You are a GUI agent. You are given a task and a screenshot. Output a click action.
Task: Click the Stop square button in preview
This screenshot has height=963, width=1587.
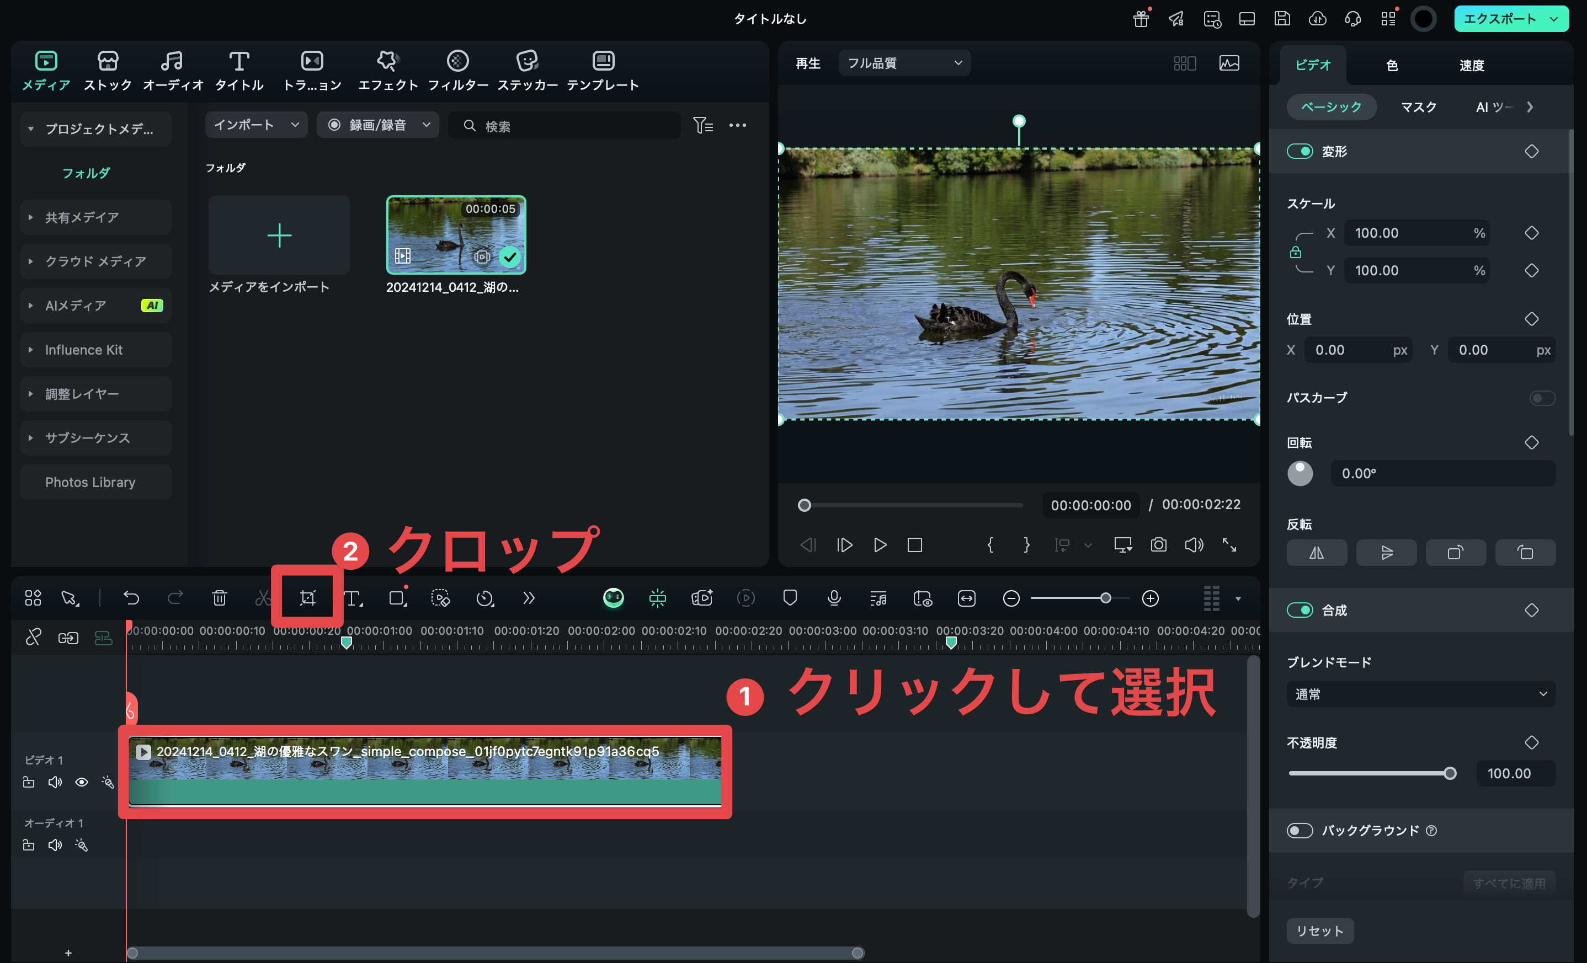coord(914,544)
